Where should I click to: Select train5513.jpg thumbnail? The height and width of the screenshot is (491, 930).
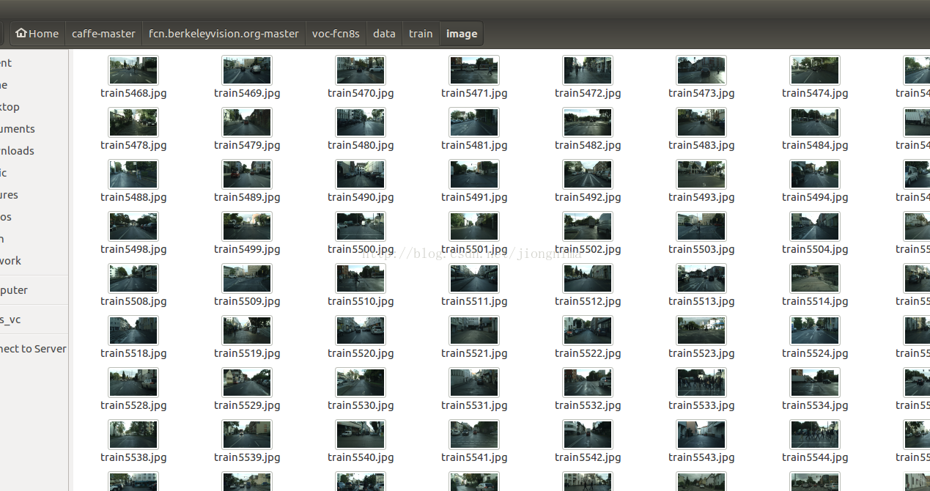701,278
